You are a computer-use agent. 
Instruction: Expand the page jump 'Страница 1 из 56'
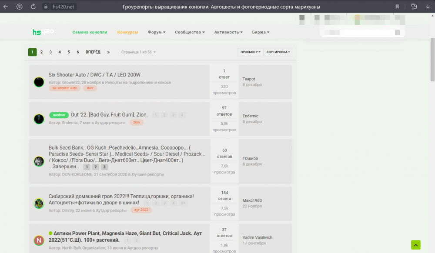click(x=138, y=52)
